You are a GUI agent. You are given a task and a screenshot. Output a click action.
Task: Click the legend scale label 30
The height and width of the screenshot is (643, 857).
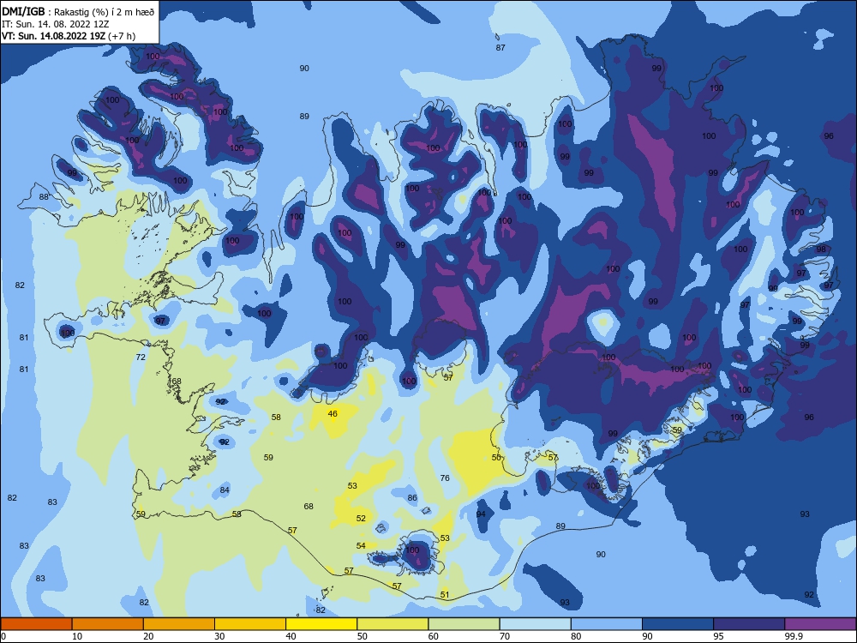coord(219,636)
